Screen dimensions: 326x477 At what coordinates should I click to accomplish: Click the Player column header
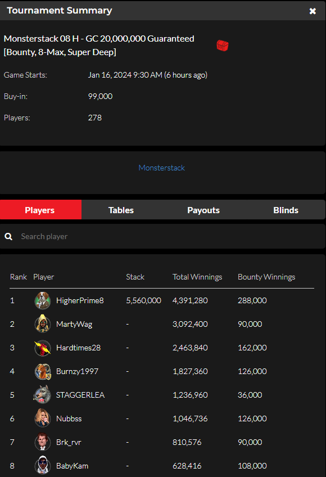43,277
